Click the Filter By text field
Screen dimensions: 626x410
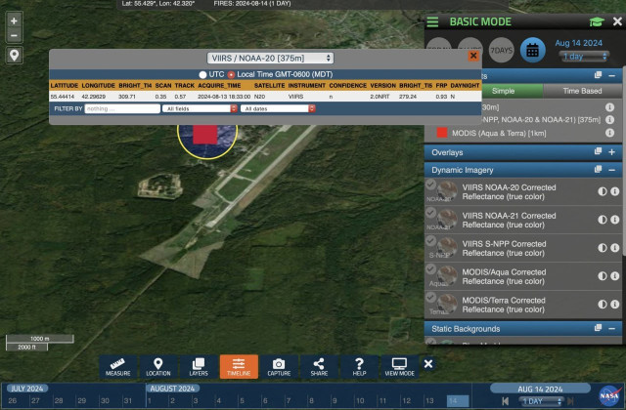coord(122,108)
